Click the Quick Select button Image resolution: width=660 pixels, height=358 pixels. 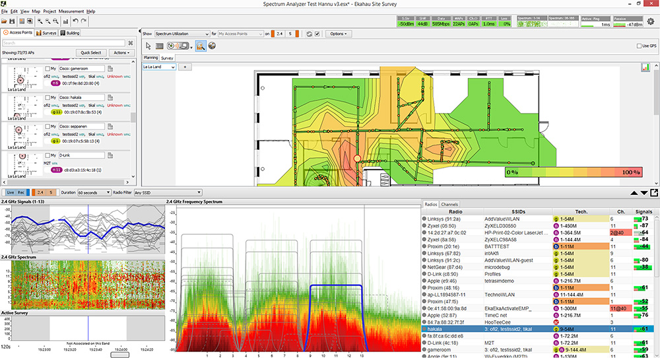click(x=91, y=53)
